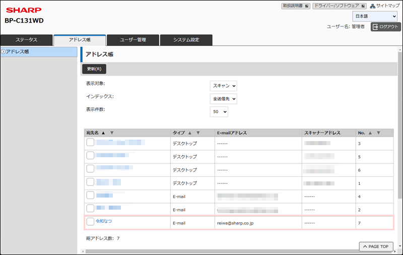The width and height of the screenshot is (403, 255).
Task: Switch to the ユーザー管理 tab
Action: pyautogui.click(x=132, y=40)
